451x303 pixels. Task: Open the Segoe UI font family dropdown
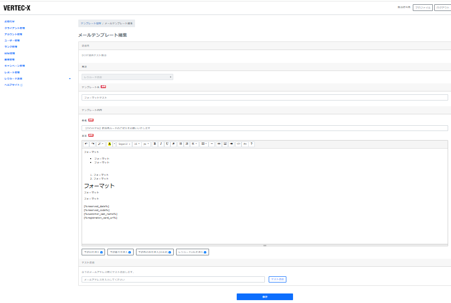[124, 144]
